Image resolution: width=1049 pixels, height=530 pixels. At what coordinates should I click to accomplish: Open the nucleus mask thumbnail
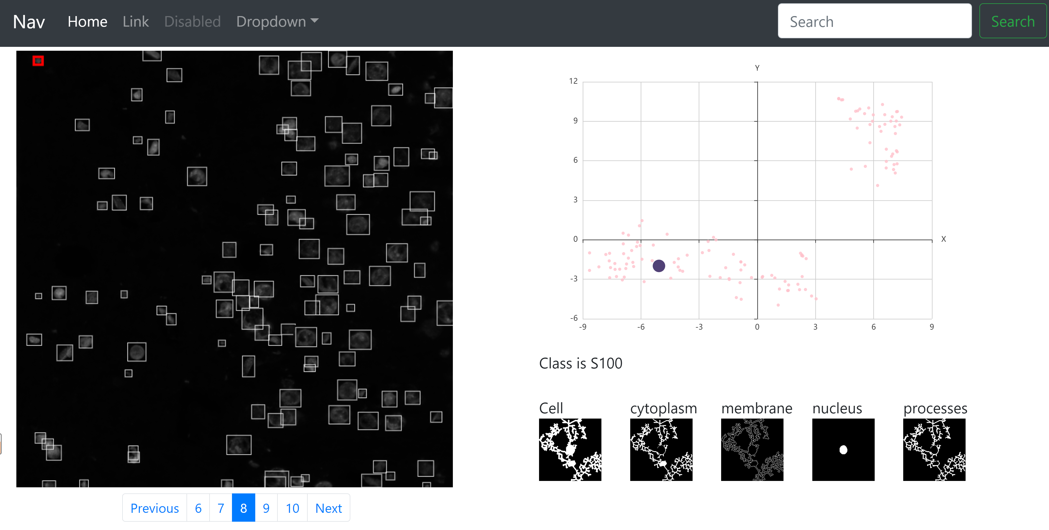click(x=843, y=449)
